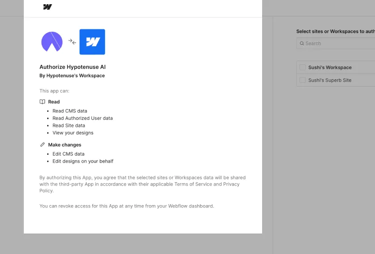Click the "By authorizing this App" disclaimer paragraph

(143, 184)
